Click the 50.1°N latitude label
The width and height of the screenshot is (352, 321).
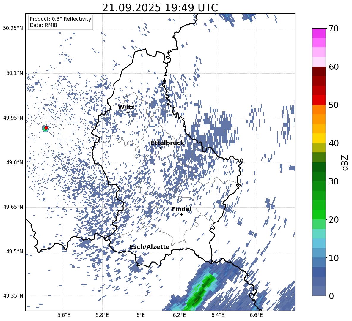click(15, 73)
